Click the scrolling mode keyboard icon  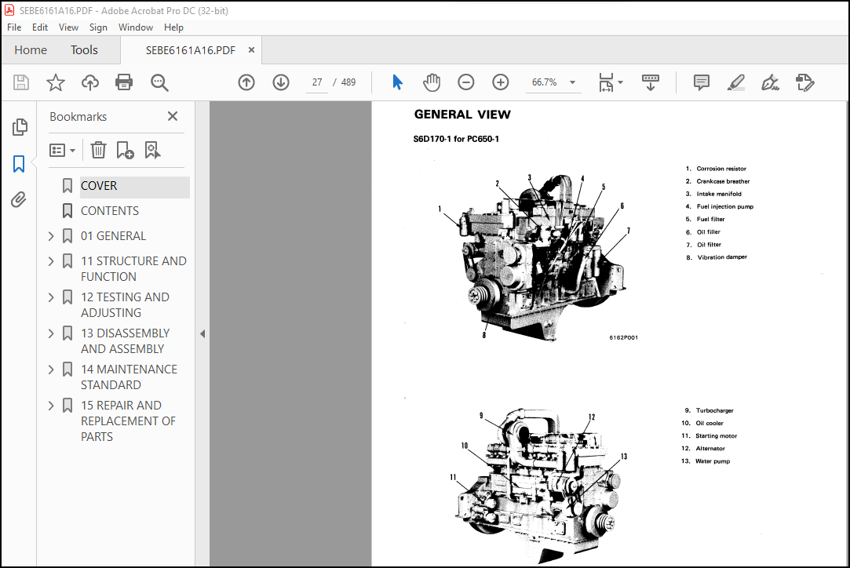pyautogui.click(x=651, y=82)
